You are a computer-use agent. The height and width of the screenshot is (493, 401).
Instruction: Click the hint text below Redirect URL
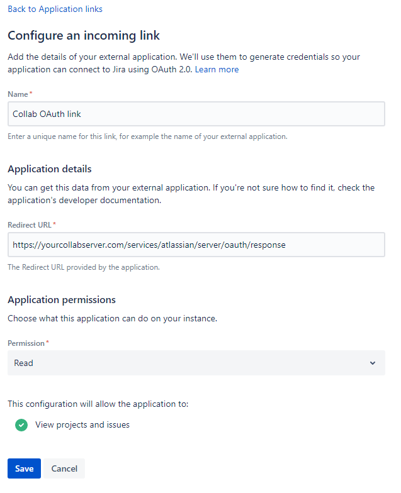click(83, 267)
